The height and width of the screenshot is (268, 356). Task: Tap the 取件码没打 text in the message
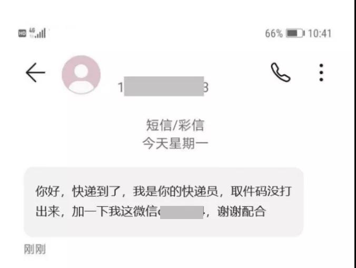261,191
